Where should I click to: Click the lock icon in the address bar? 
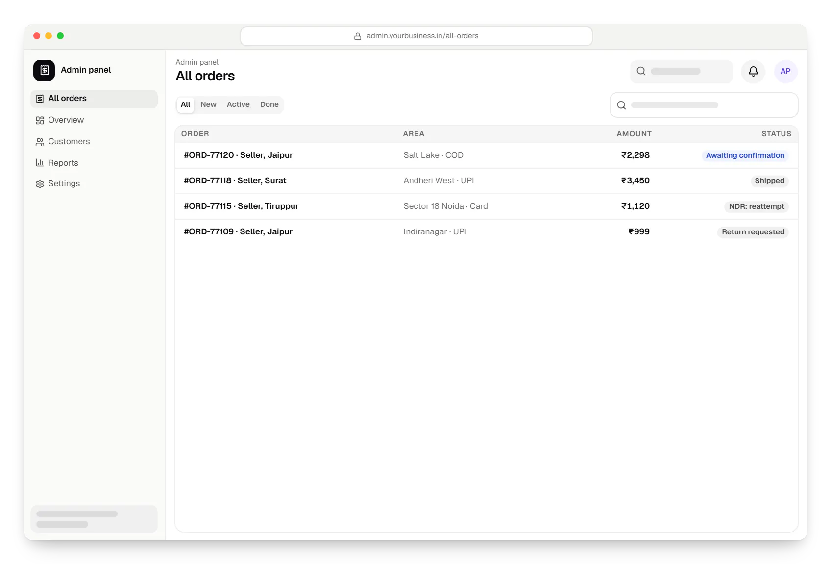click(358, 36)
